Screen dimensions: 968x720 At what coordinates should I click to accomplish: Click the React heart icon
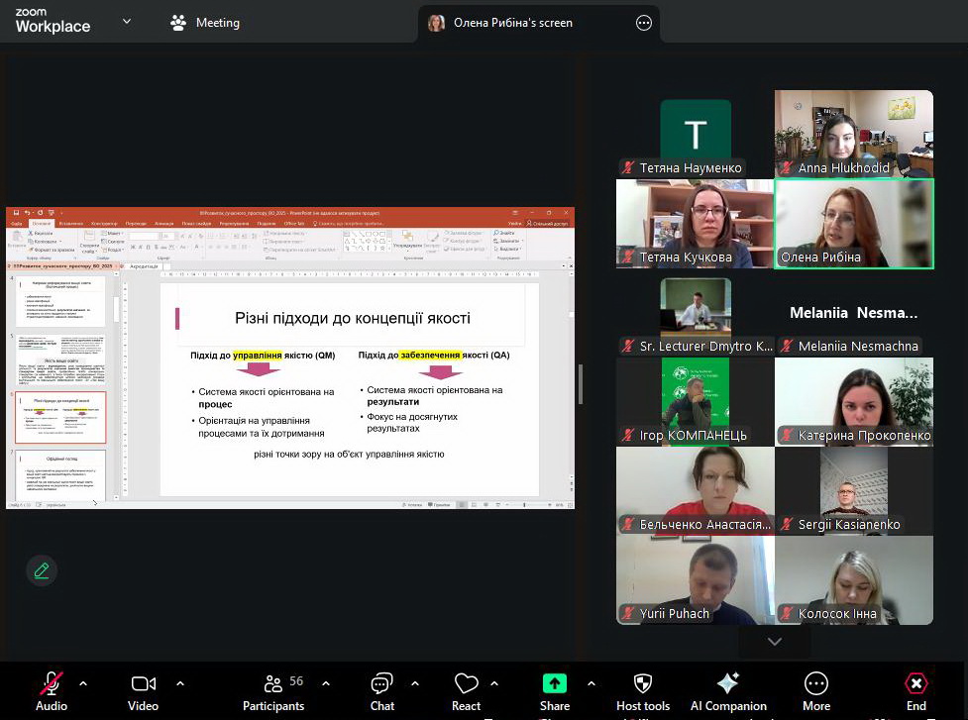click(x=466, y=684)
